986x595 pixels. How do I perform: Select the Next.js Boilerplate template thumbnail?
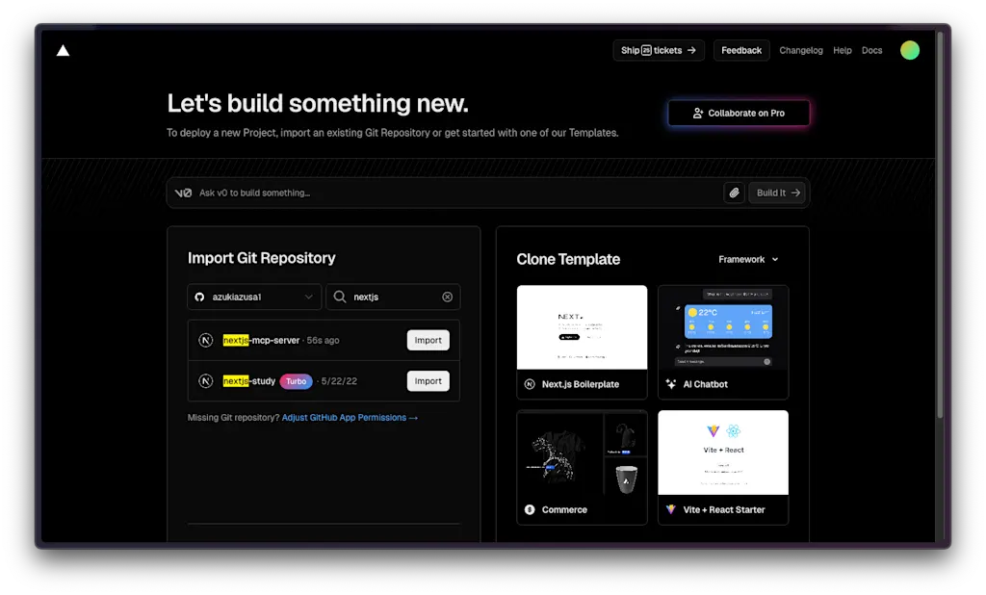click(x=582, y=327)
